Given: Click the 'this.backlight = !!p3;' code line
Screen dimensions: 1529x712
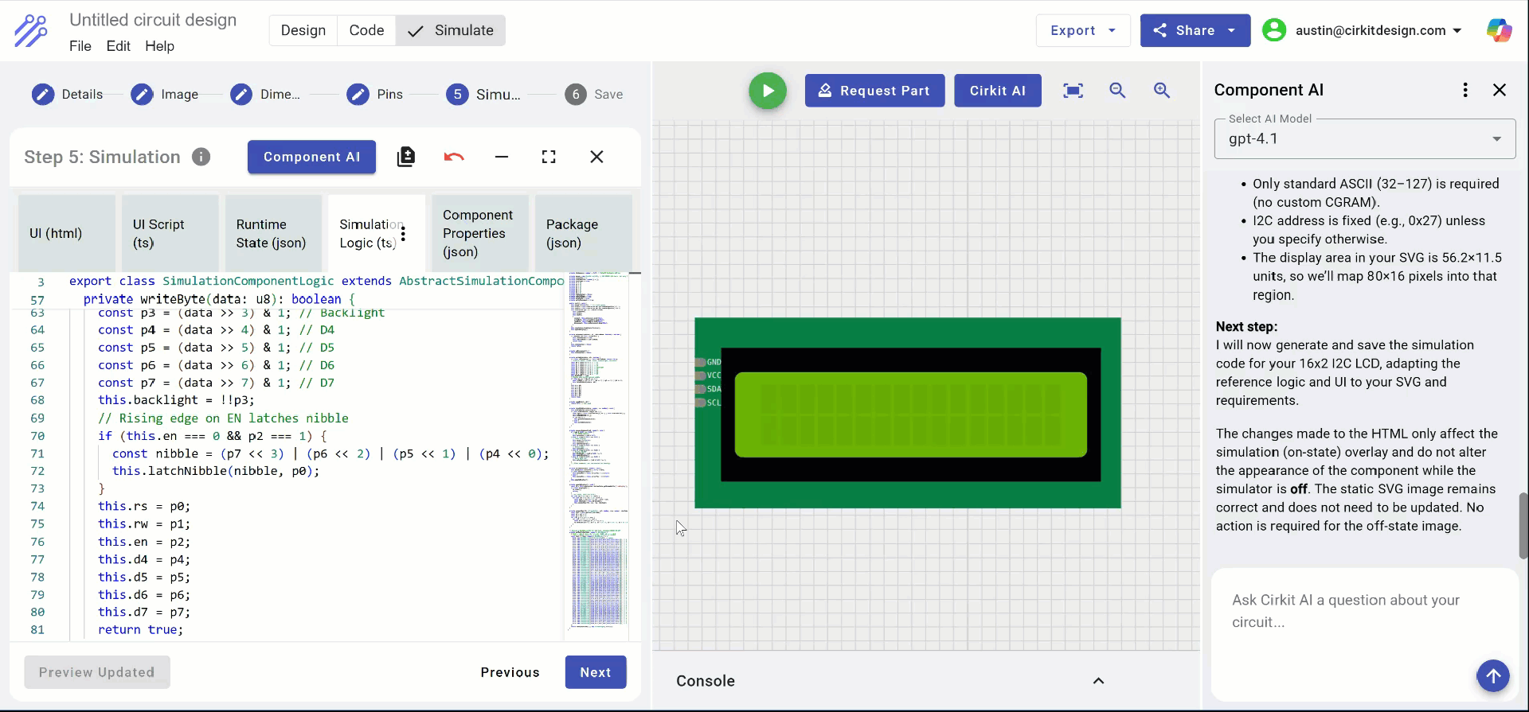Looking at the screenshot, I should tap(176, 400).
